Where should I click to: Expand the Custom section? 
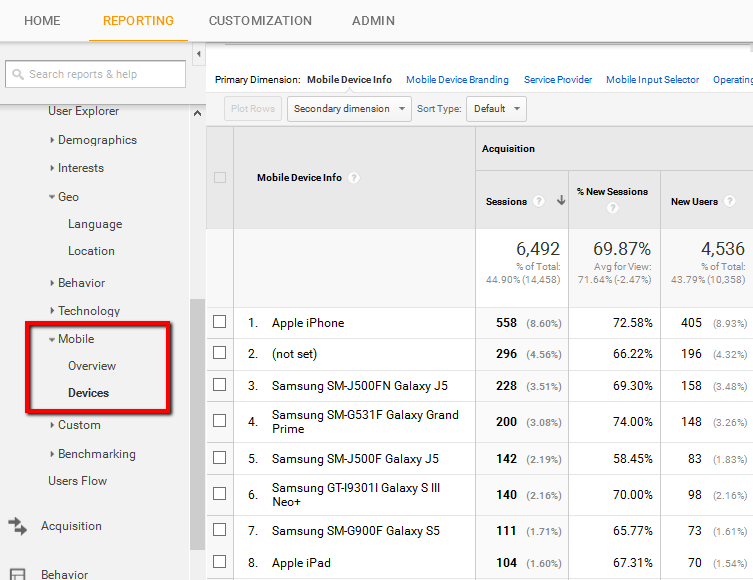coord(75,425)
